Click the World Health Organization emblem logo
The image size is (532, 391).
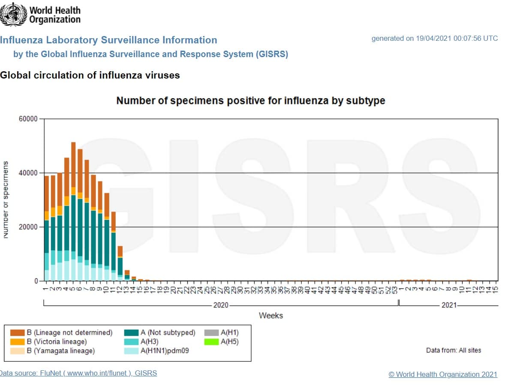pos(14,14)
